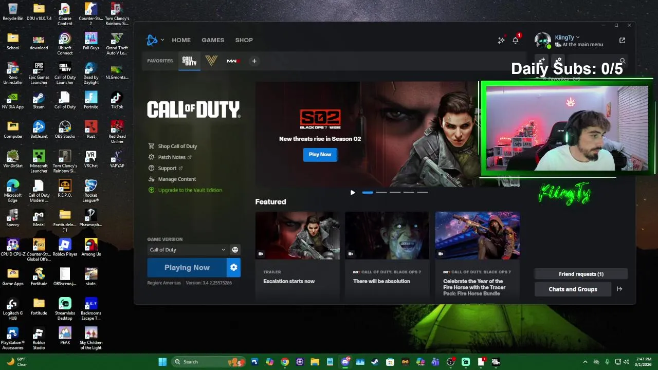Open There will be absolution thumbnail
Viewport: 658px width, 370px height.
(x=387, y=235)
